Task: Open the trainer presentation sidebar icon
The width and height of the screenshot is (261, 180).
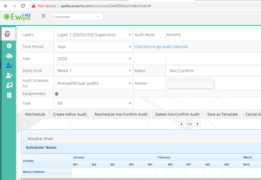Action: tap(9, 85)
